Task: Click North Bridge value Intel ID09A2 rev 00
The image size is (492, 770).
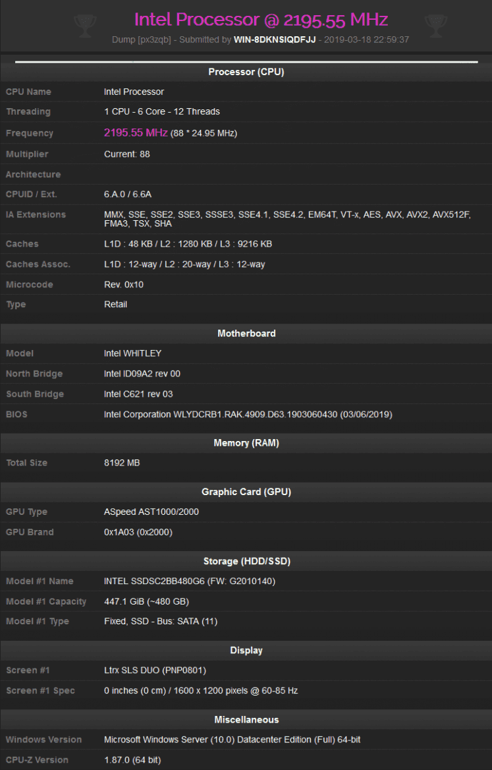Action: click(x=142, y=374)
